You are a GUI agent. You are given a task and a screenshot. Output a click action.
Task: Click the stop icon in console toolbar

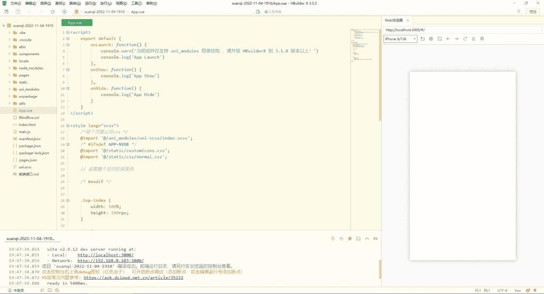(x=350, y=238)
